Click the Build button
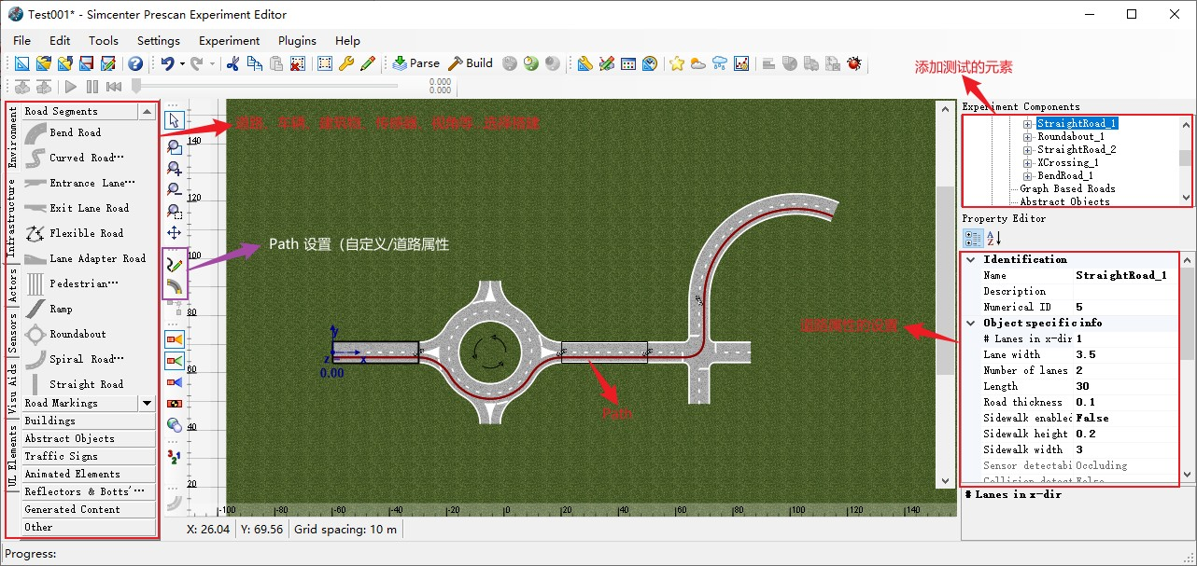The height and width of the screenshot is (566, 1197). (471, 63)
